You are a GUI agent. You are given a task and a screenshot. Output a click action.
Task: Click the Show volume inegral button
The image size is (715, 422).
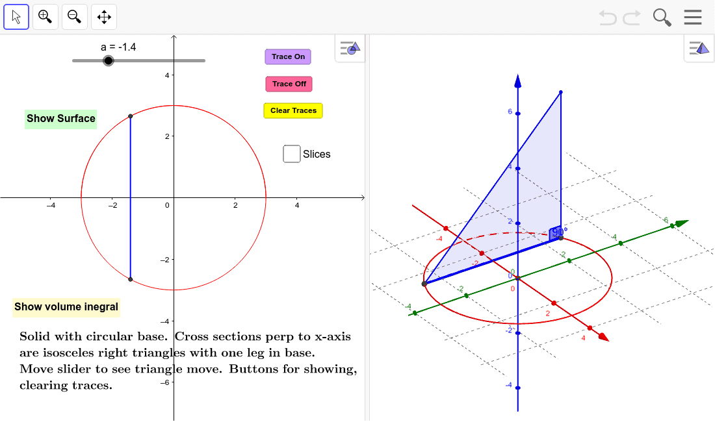click(66, 307)
